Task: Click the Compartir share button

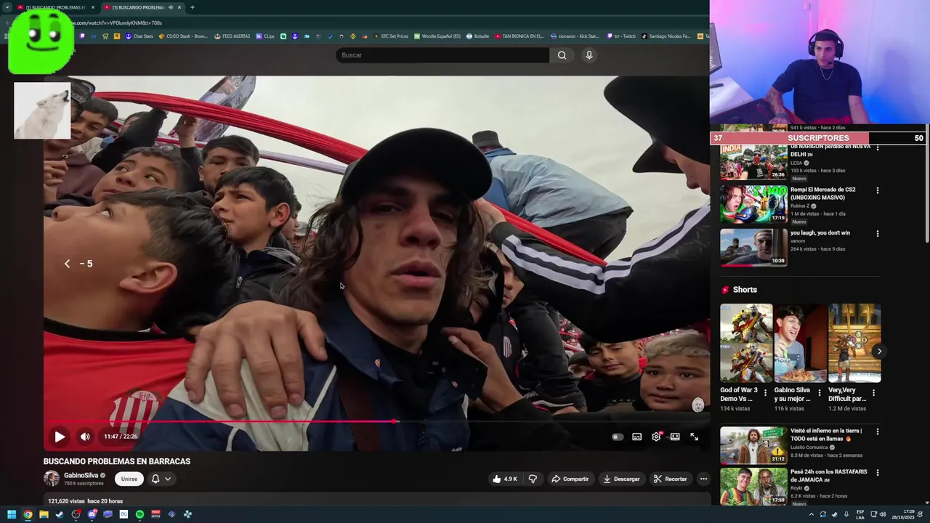Action: pyautogui.click(x=570, y=479)
